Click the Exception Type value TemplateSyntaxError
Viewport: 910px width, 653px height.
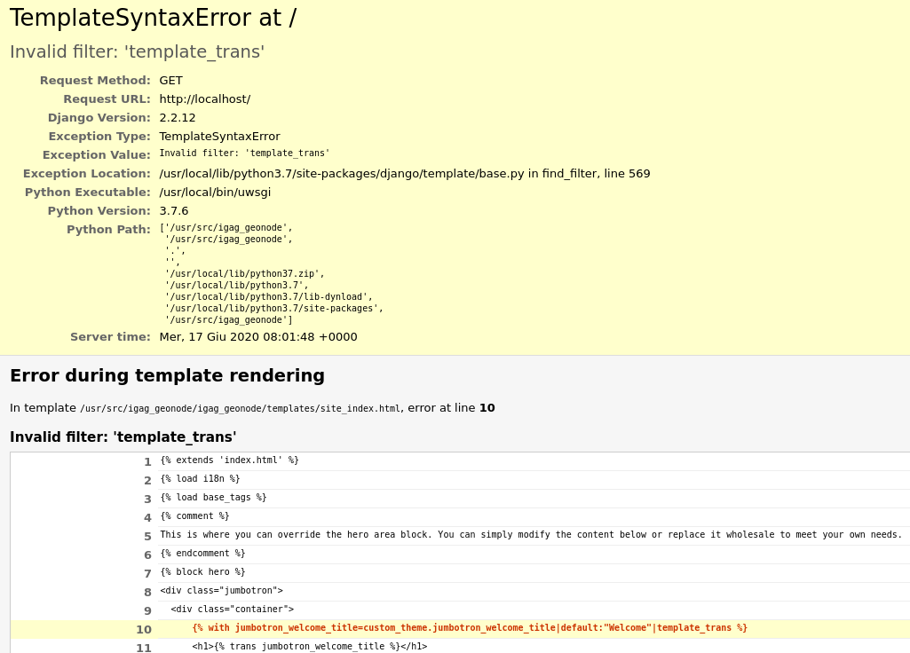pos(219,137)
